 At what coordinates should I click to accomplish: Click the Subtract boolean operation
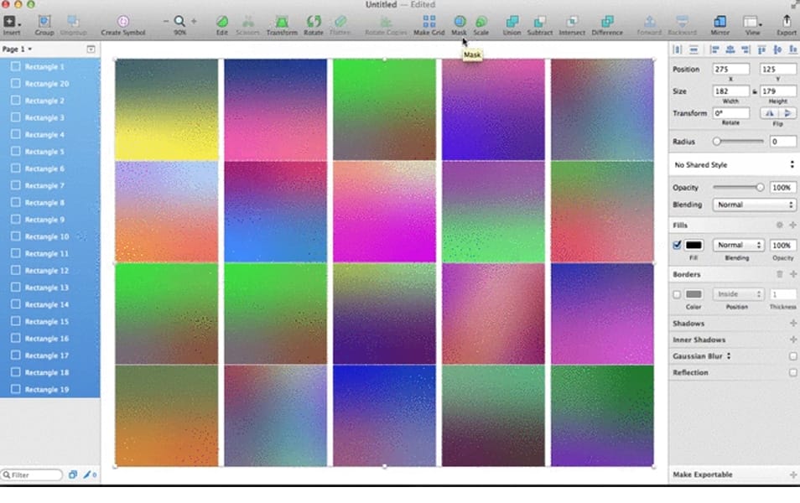540,23
